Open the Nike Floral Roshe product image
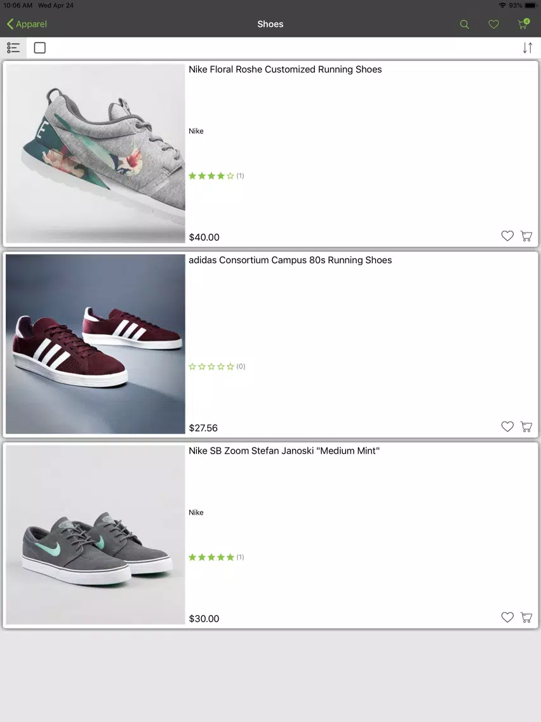 coord(95,153)
